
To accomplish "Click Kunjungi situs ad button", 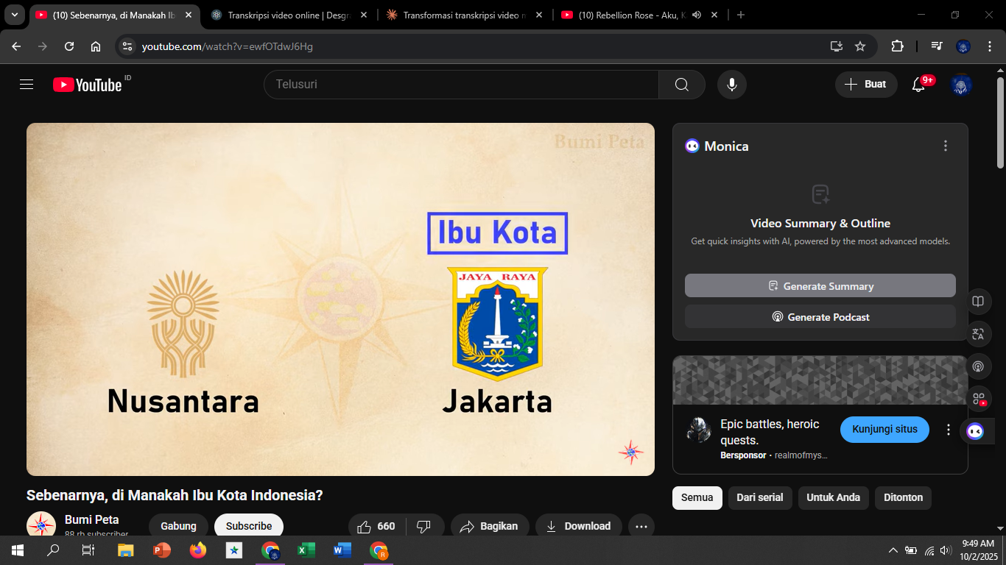I will pos(884,430).
